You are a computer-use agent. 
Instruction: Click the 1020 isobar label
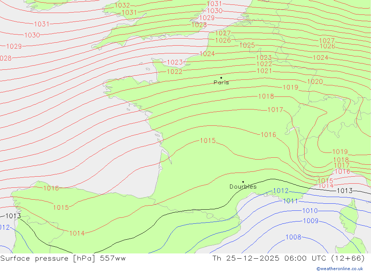[x=315, y=82]
